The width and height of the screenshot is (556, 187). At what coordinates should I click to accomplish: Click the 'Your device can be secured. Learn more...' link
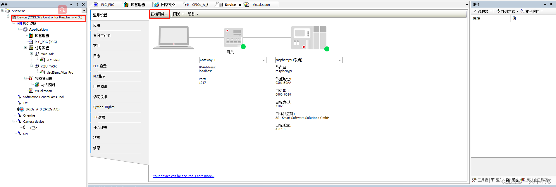coord(184,176)
